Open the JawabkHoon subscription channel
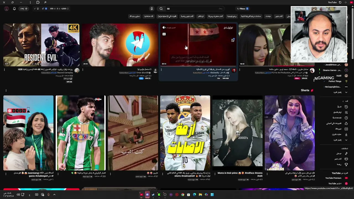This screenshot has width=354, height=199. (x=336, y=65)
